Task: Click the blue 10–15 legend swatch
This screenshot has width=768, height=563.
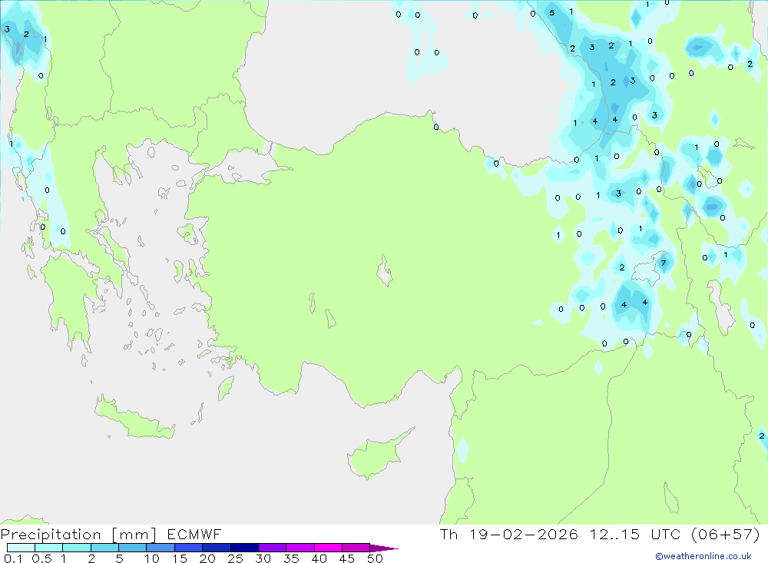Action: [160, 548]
